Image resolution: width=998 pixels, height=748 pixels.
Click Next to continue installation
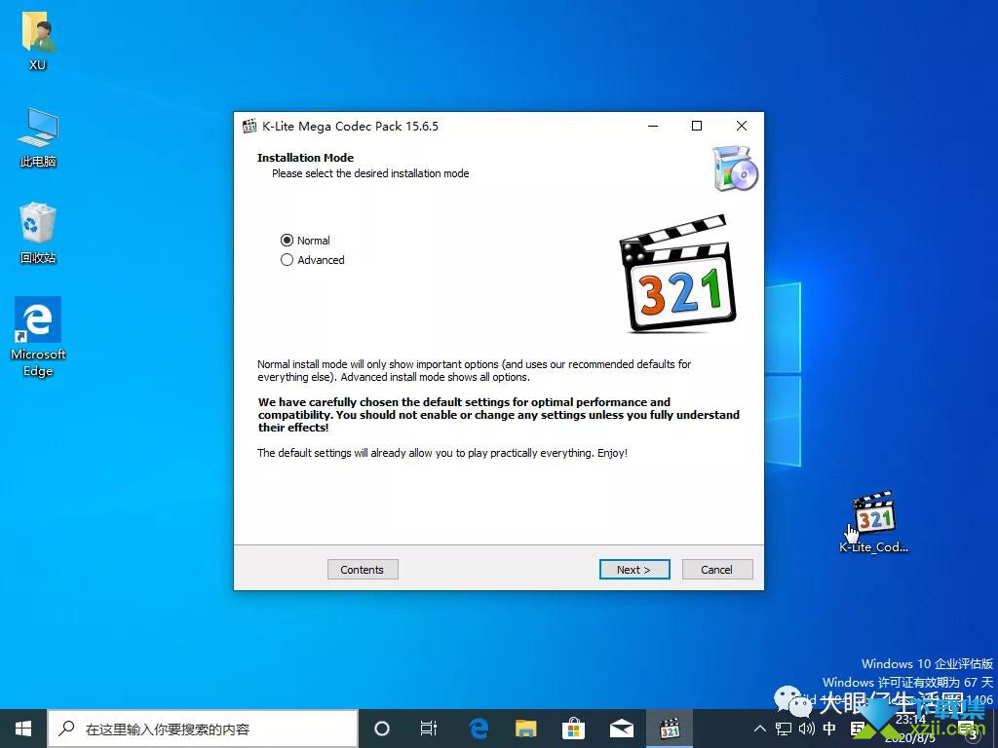(633, 569)
